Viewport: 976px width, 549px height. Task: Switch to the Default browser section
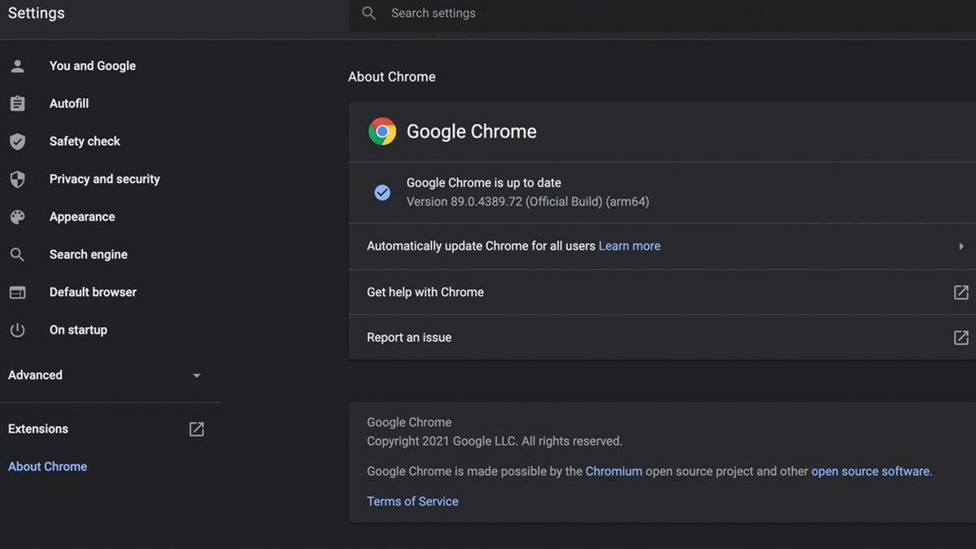click(x=92, y=292)
